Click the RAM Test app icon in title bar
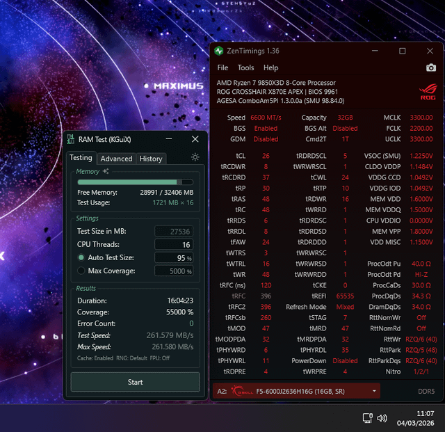Viewport: 445px width, 432px height. (72, 139)
